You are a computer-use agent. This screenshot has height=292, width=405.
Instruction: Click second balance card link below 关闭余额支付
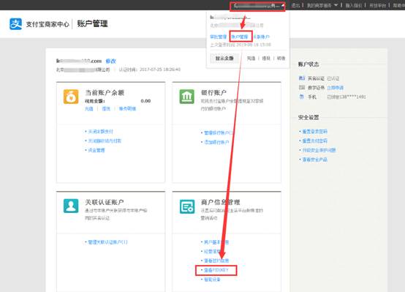pyautogui.click(x=105, y=141)
